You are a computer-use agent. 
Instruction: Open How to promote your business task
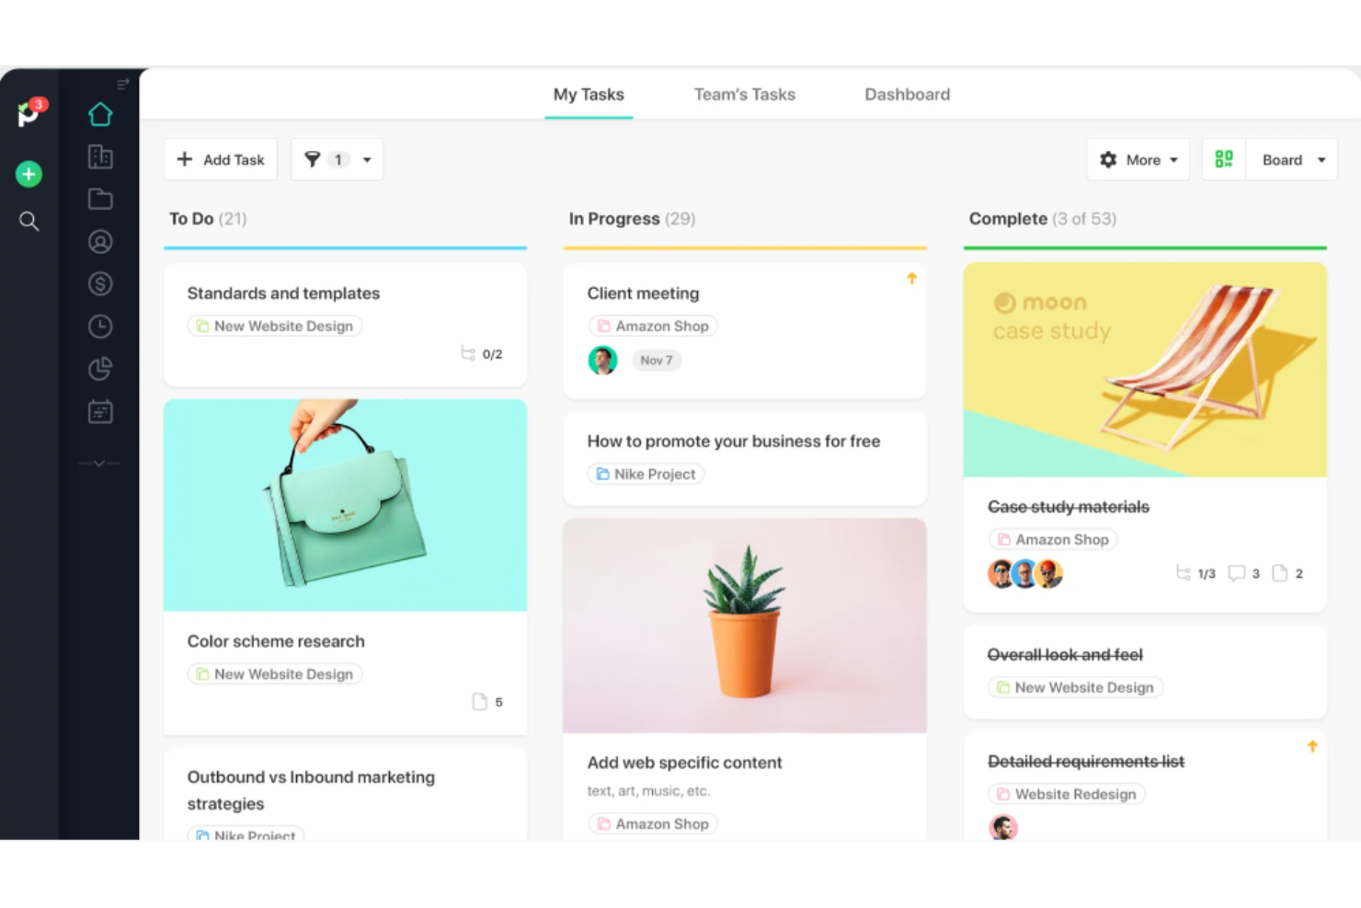[733, 442]
